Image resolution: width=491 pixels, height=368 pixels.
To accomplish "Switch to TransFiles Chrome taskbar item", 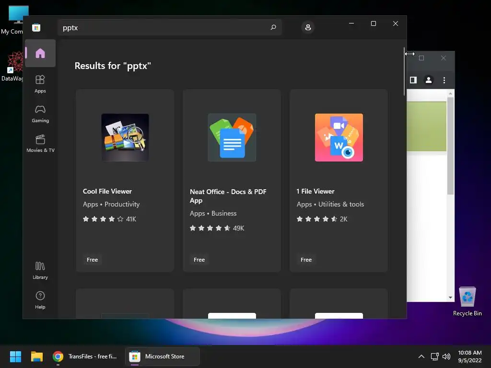I will [x=85, y=356].
